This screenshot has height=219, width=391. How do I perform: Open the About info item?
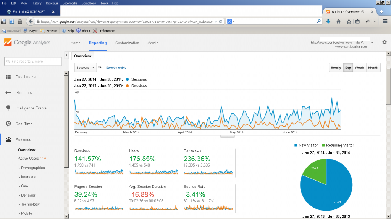pos(83,31)
